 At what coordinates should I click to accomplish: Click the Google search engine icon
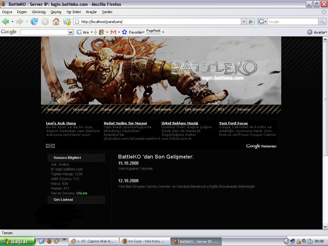click(x=261, y=21)
